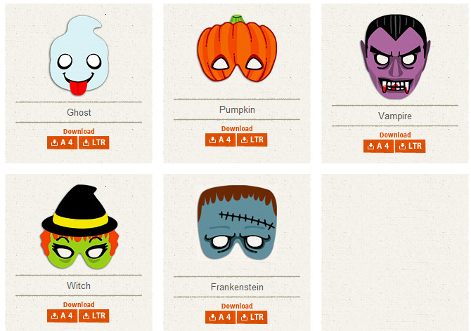Click the Vampire mask image
The height and width of the screenshot is (331, 471).
click(395, 57)
